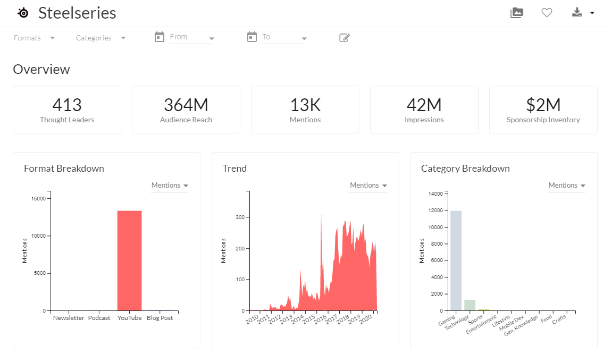The image size is (612, 353).
Task: Click the Overview heading
Action: click(x=41, y=70)
